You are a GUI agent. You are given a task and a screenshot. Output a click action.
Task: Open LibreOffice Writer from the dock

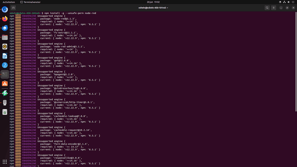point(5,56)
